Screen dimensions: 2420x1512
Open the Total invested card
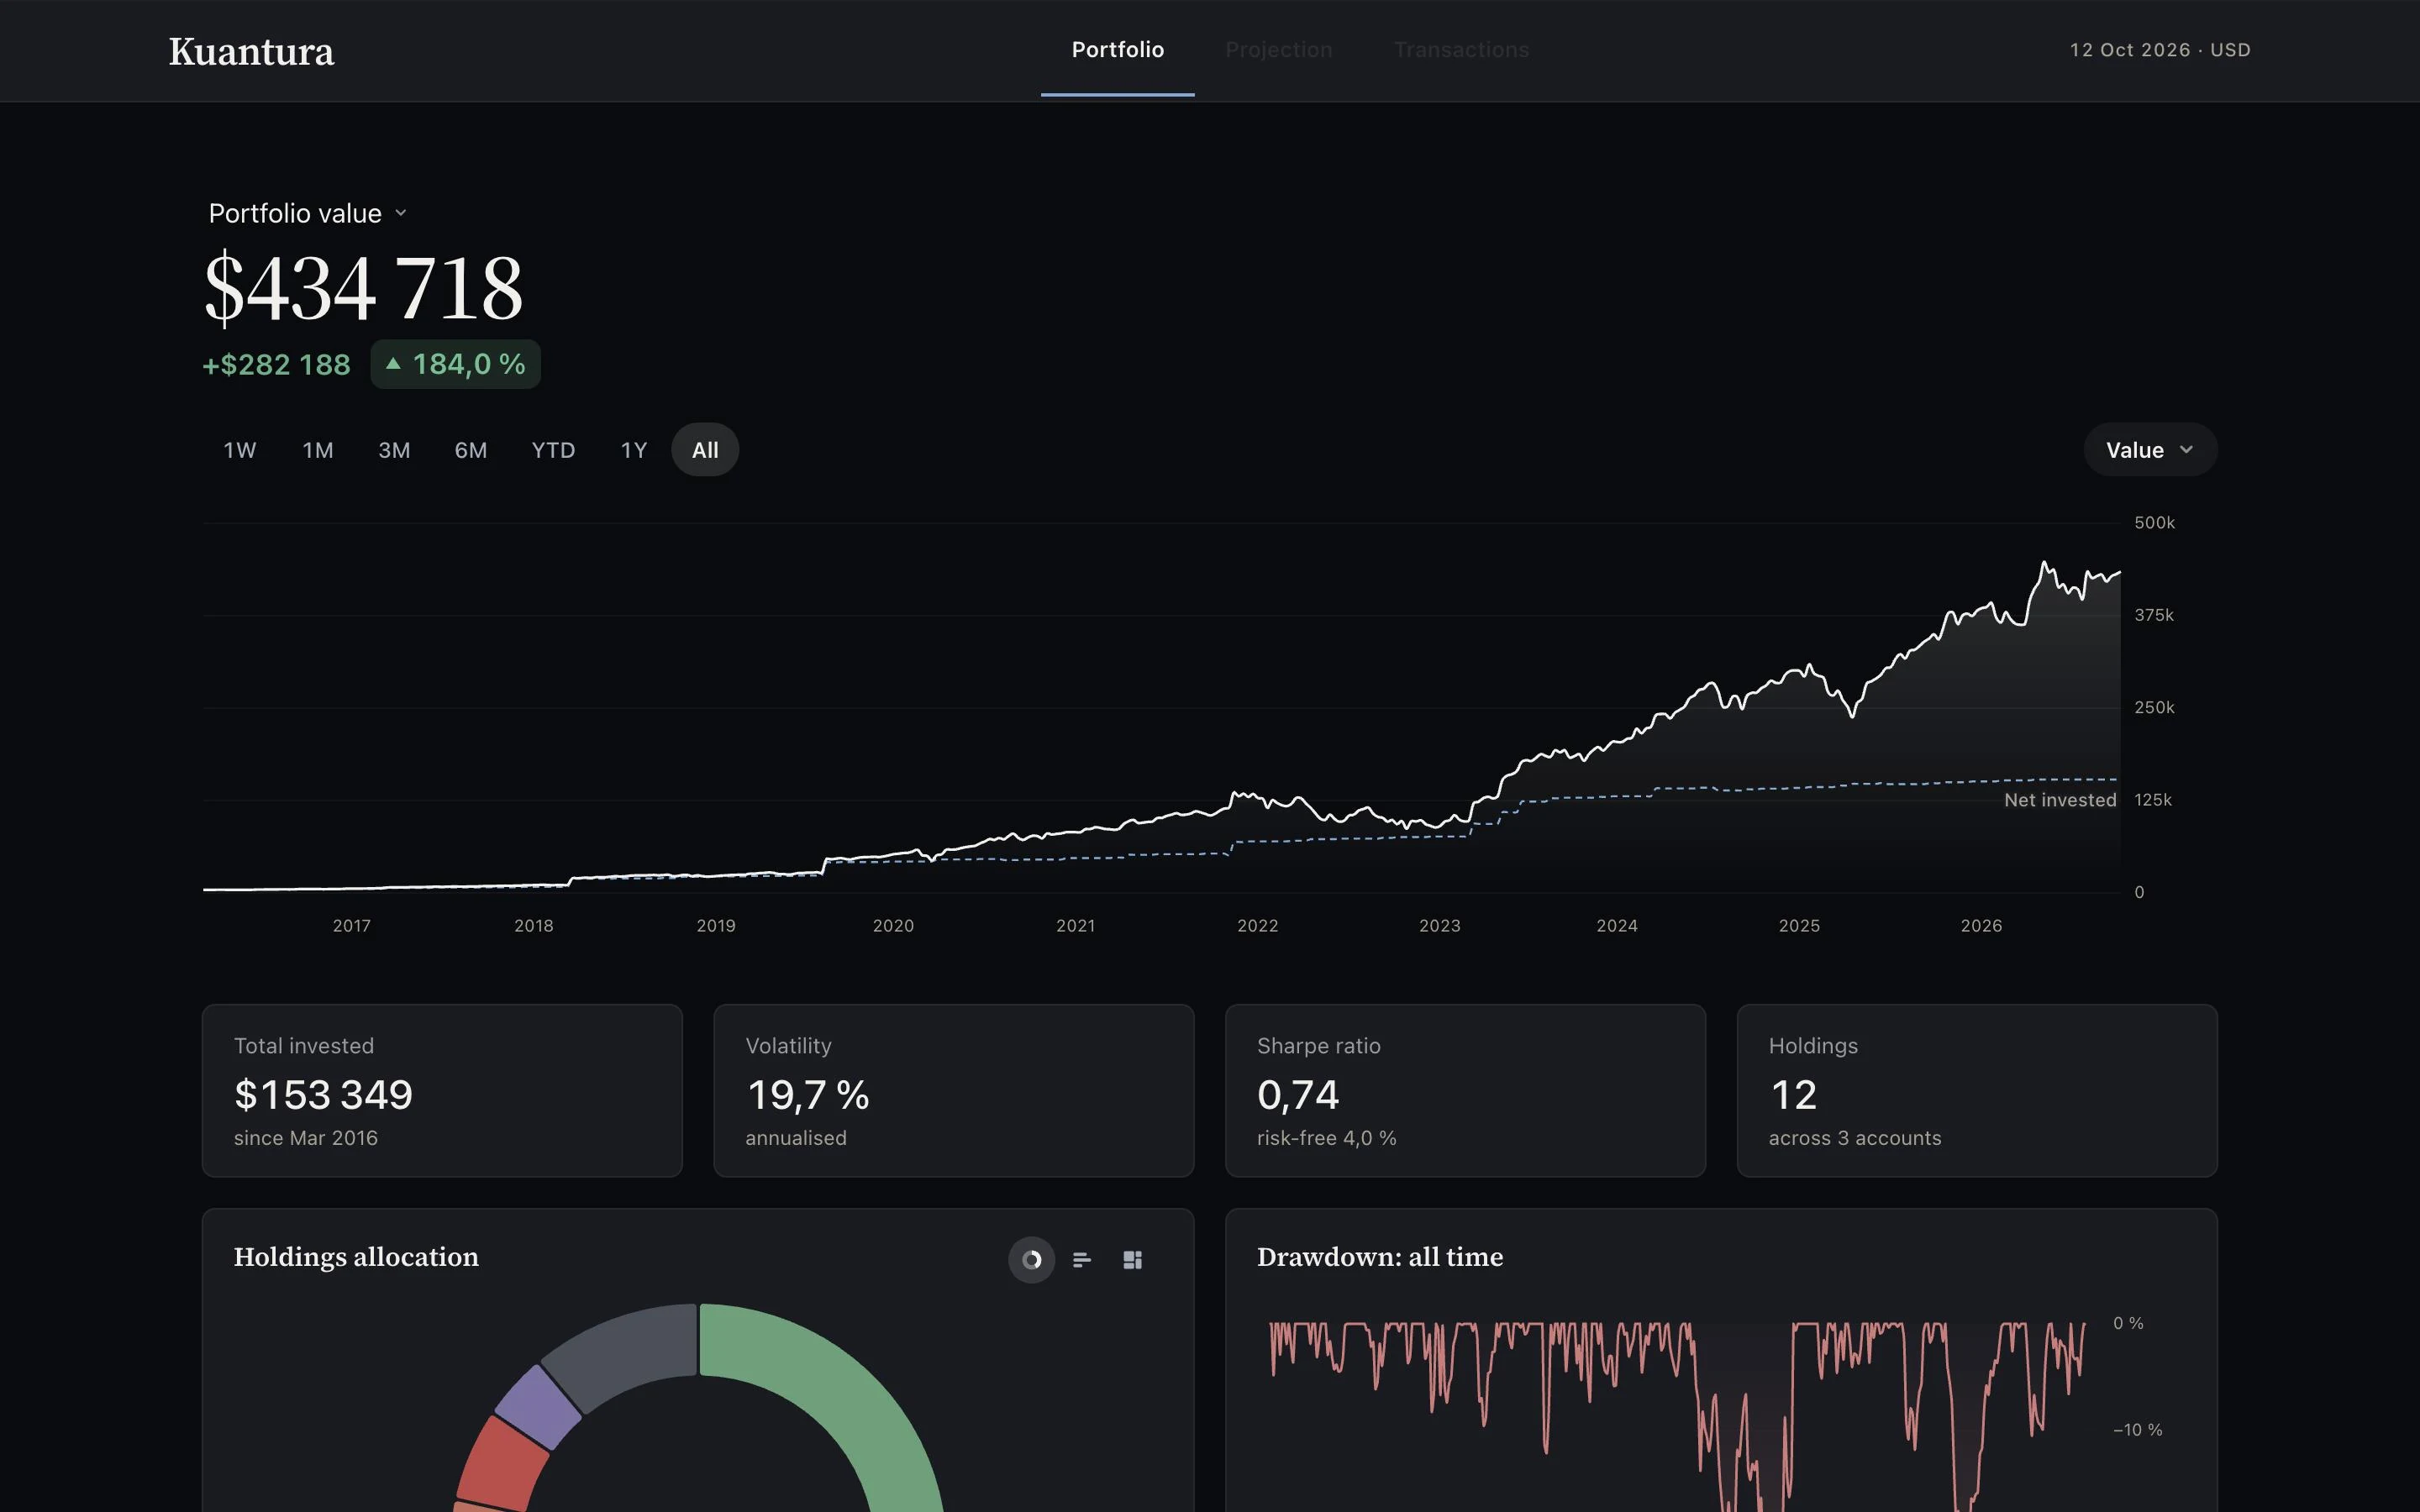point(442,1090)
